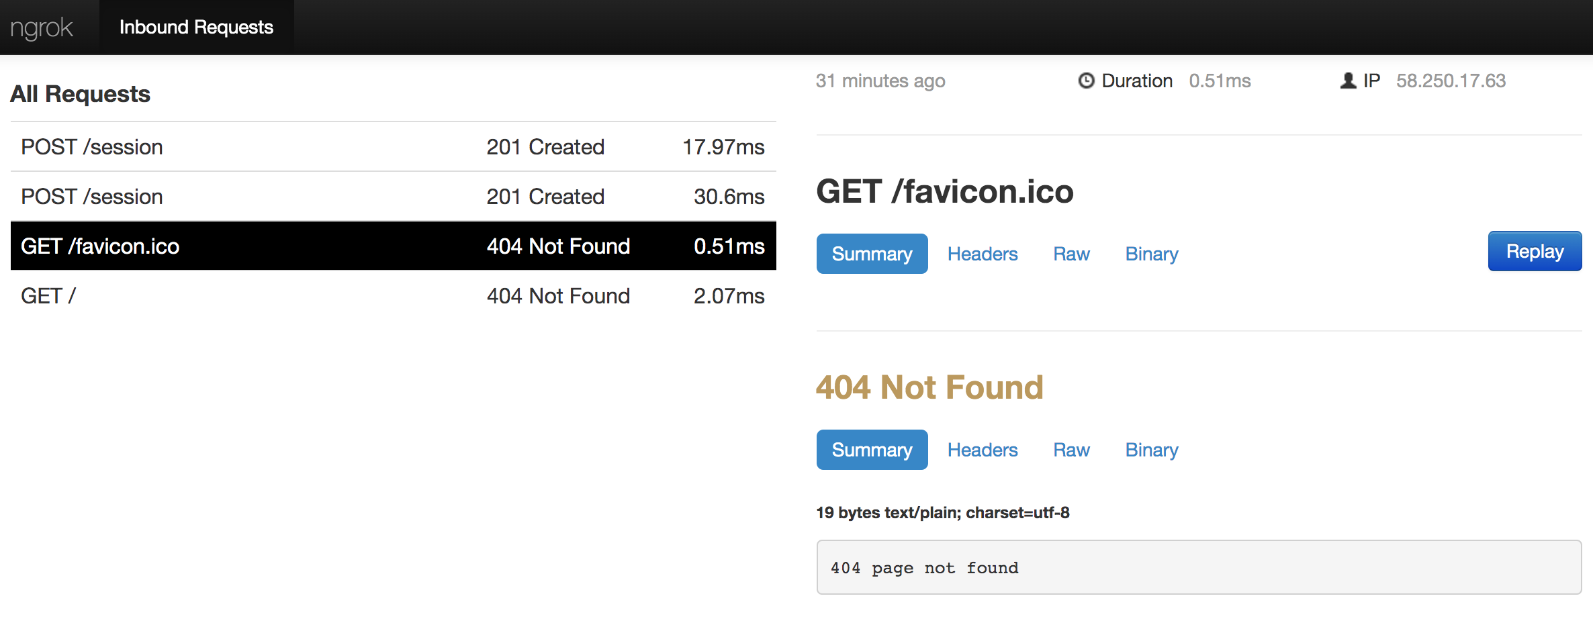Select the GET / request row
This screenshot has height=635, width=1593.
pyautogui.click(x=393, y=296)
